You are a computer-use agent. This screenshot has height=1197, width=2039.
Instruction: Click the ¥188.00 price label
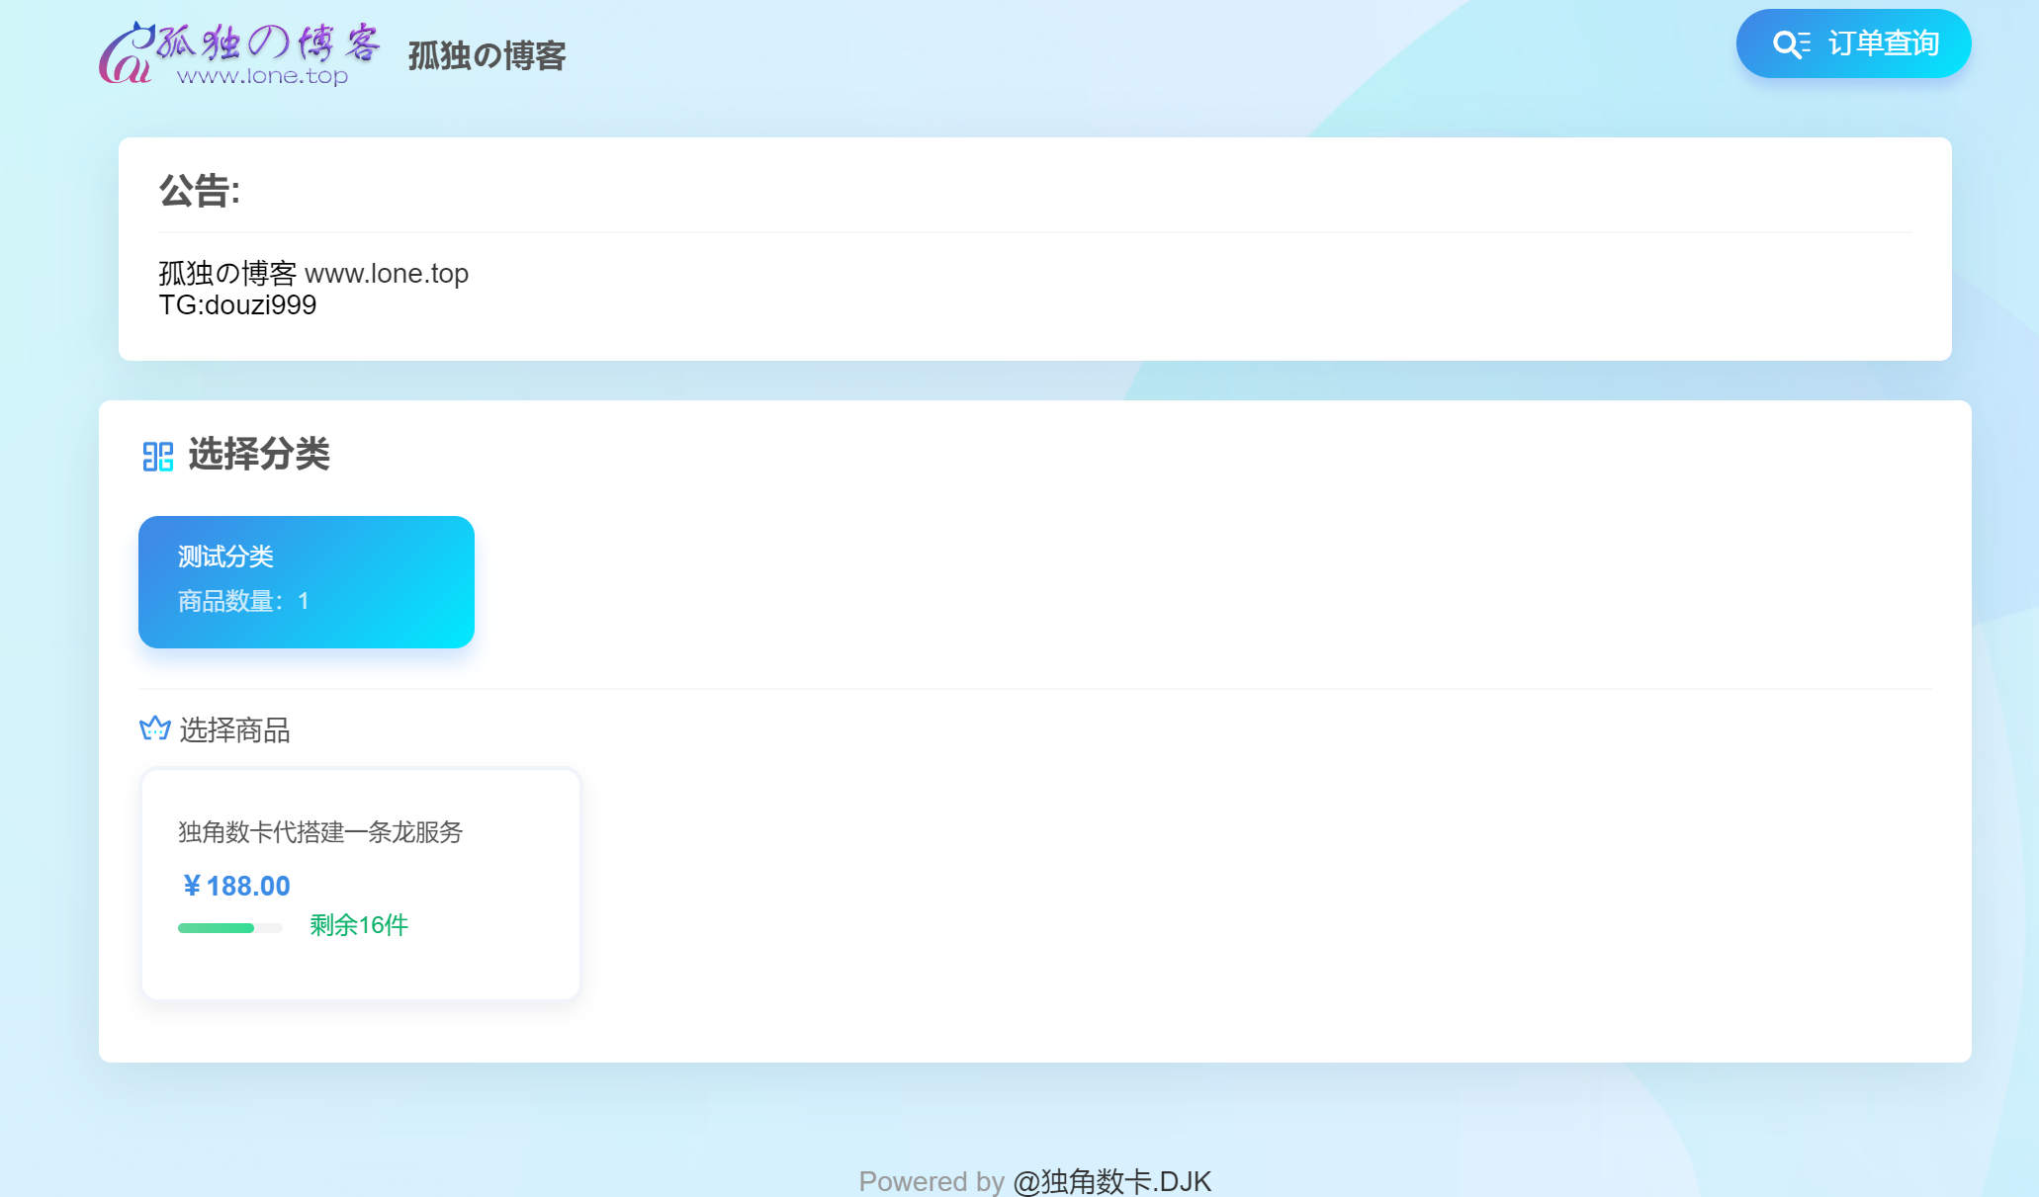click(x=235, y=886)
